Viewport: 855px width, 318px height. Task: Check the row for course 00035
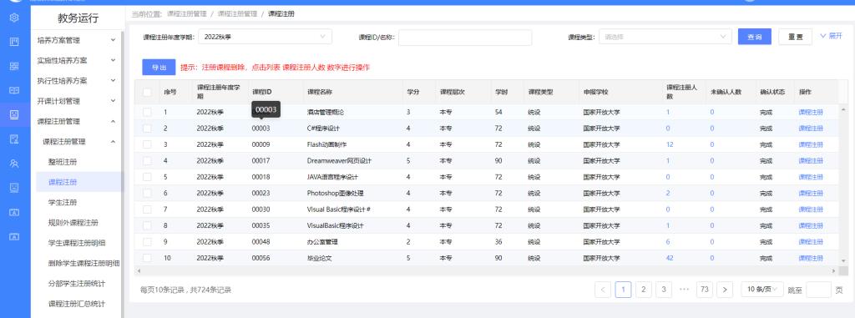(x=147, y=225)
